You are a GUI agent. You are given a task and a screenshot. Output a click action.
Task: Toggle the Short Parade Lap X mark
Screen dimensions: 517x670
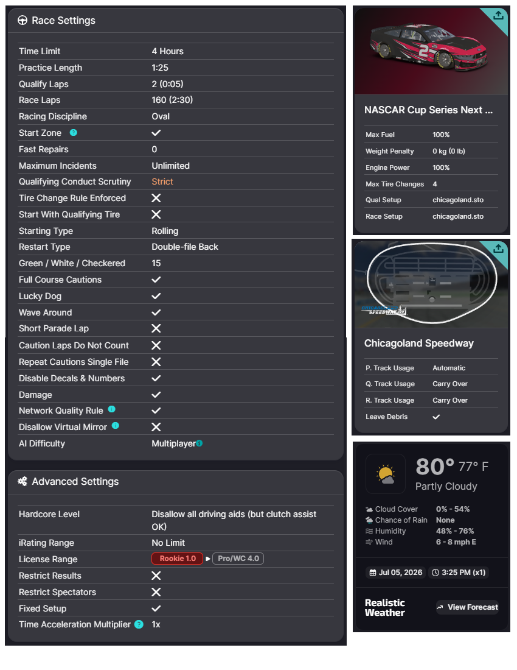pos(156,328)
